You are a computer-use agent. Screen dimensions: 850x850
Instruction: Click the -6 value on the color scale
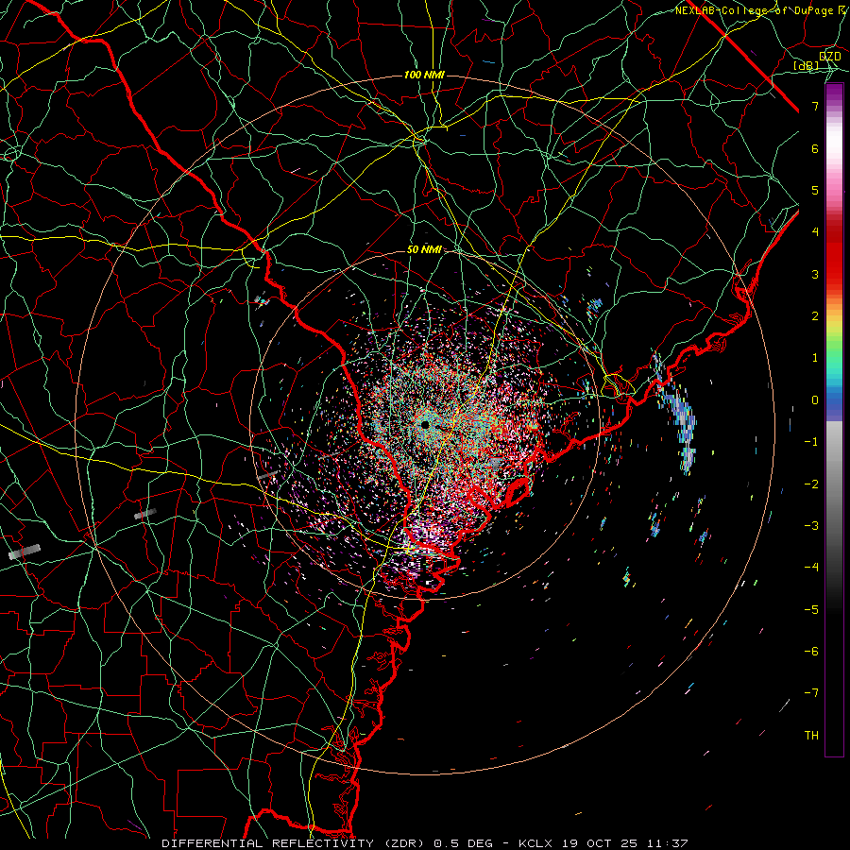tap(811, 652)
